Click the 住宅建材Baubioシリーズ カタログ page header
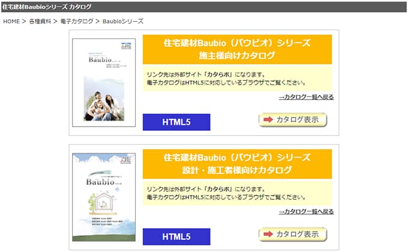 [47, 7]
